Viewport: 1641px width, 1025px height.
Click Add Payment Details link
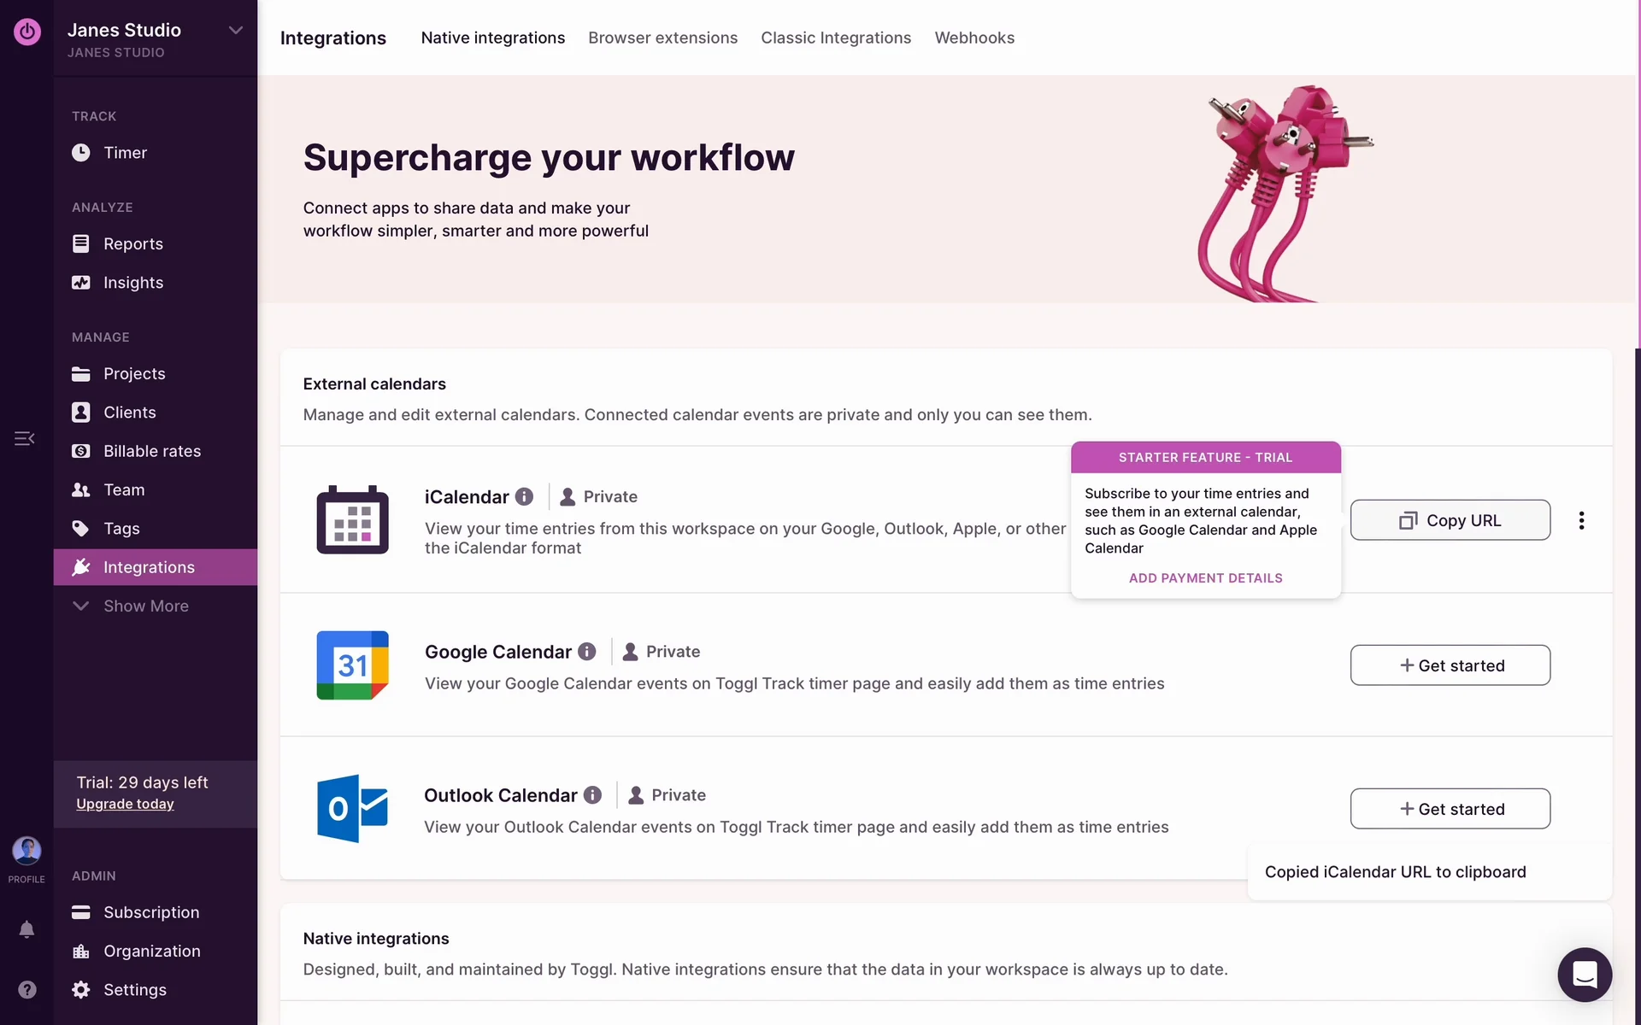pos(1205,578)
